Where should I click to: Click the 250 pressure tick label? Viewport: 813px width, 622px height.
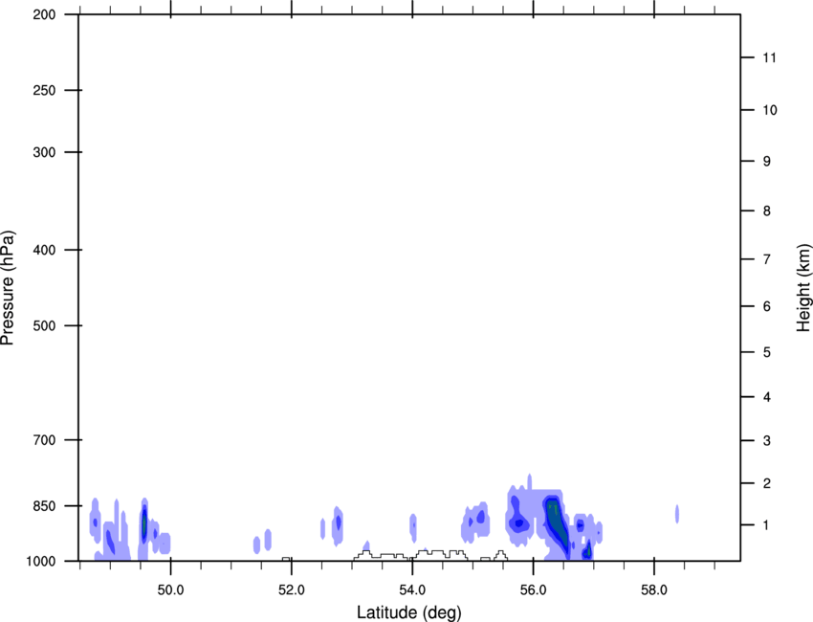(x=44, y=90)
